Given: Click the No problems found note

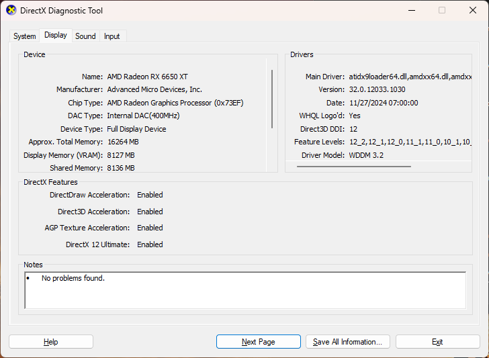Looking at the screenshot, I should tap(73, 278).
